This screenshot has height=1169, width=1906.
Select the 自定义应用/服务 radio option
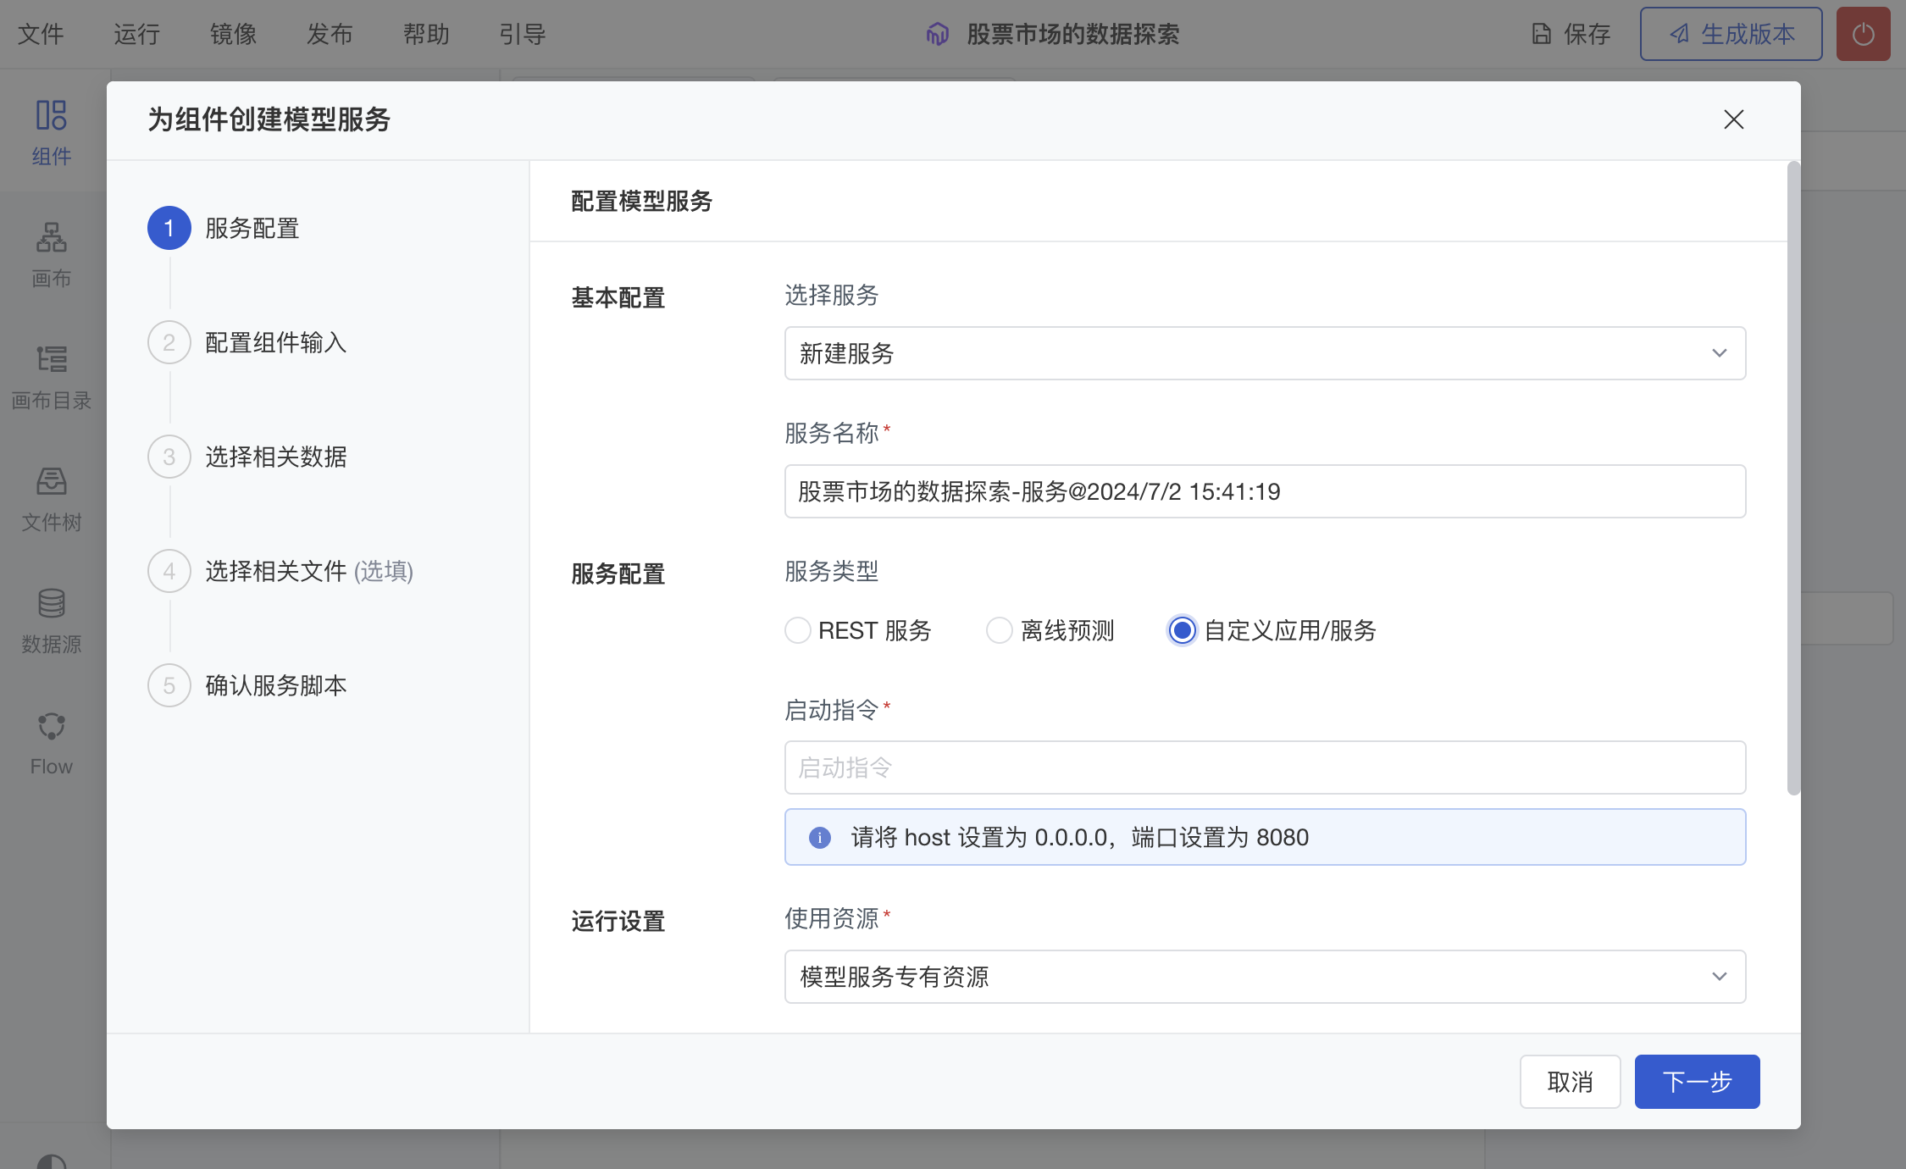point(1182,630)
